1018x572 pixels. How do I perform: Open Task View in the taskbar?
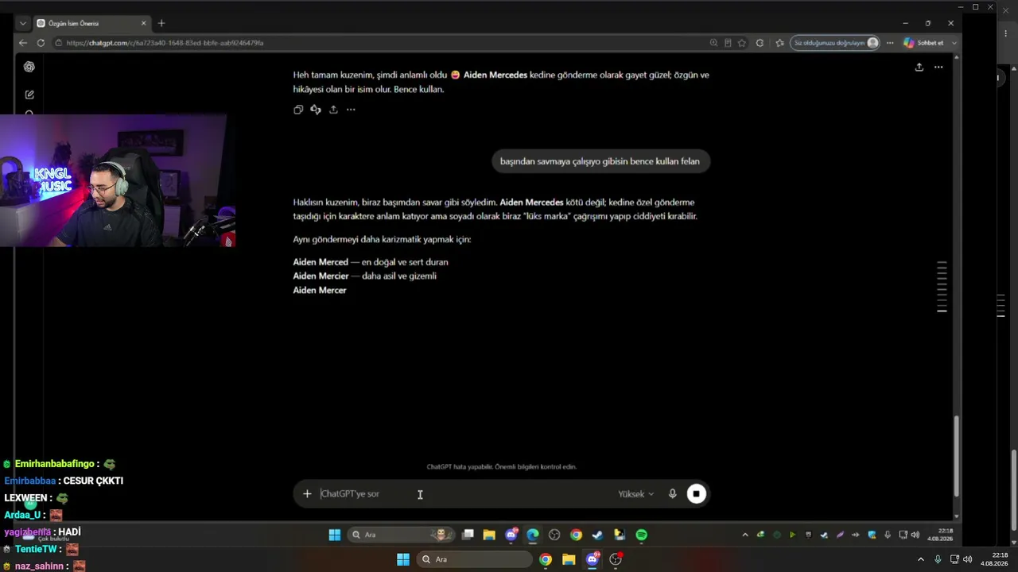(x=468, y=535)
